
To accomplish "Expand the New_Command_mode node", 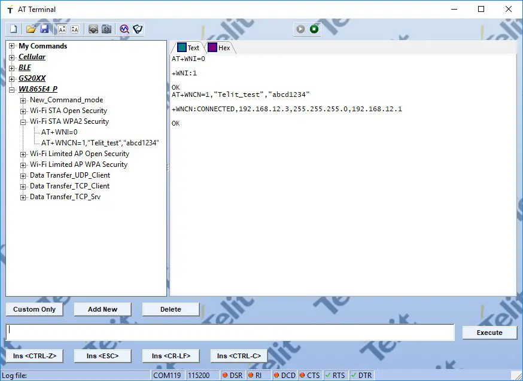I will 23,100.
